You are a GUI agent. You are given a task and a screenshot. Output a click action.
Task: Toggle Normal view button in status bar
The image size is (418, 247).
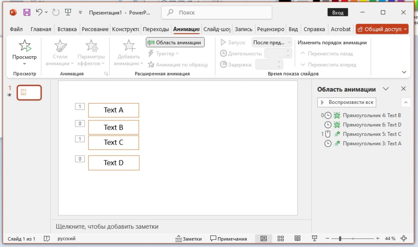point(263,238)
